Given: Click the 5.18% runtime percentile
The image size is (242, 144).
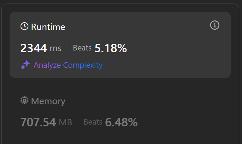Looking at the screenshot, I should pos(111,48).
